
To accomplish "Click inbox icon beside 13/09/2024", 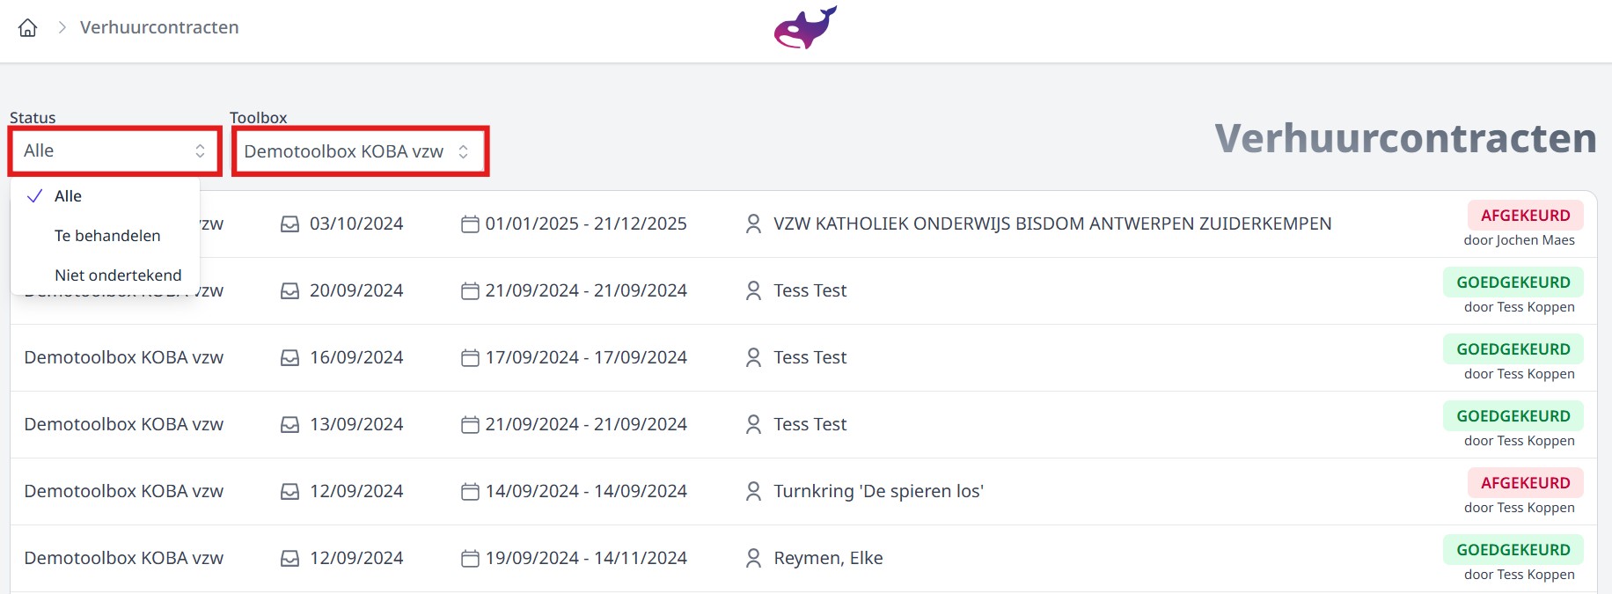I will [x=289, y=425].
